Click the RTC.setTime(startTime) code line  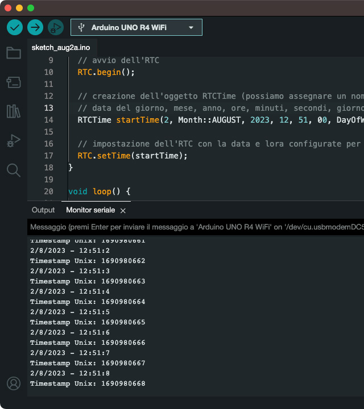[132, 156]
